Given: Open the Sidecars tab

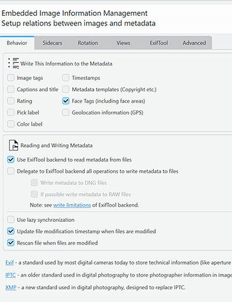Looking at the screenshot, I should (x=52, y=43).
